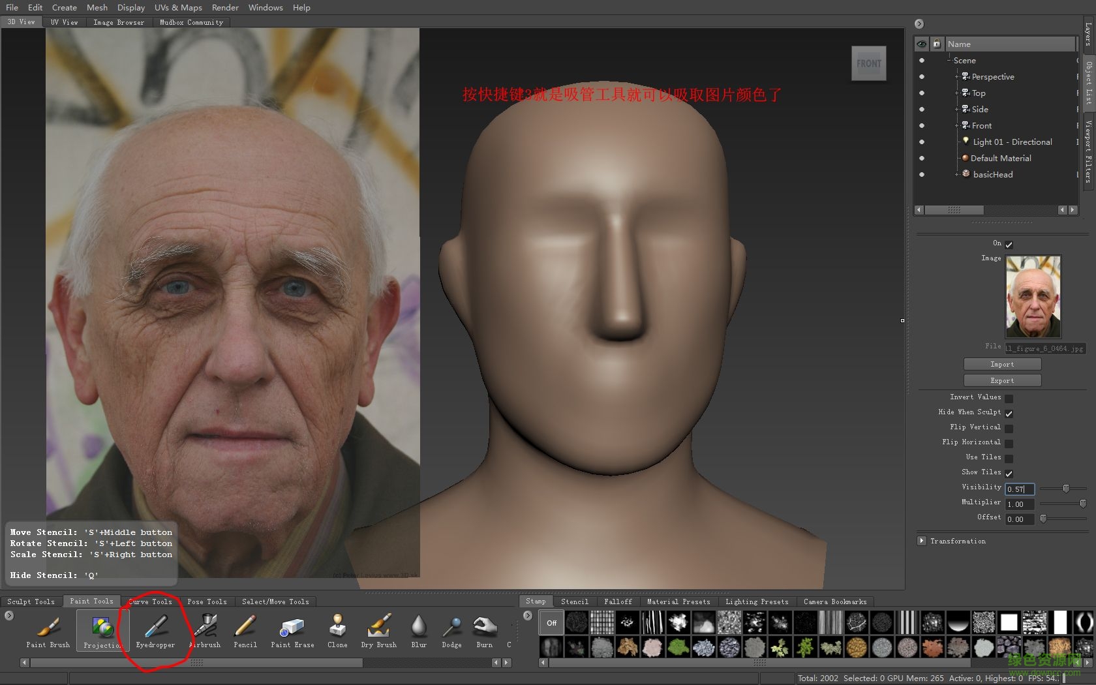1096x685 pixels.
Task: Click the old man stencil image thumbnail
Action: pyautogui.click(x=1033, y=297)
